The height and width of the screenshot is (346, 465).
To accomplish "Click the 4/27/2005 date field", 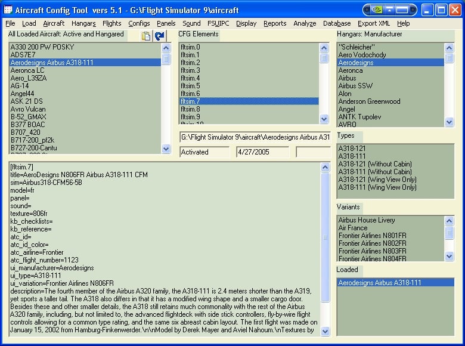I will [x=262, y=152].
